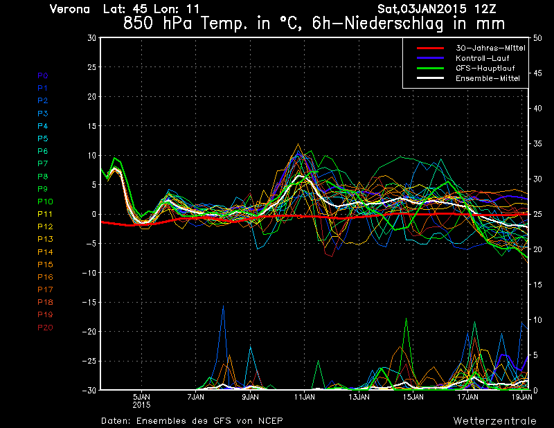Click the P20 ensemble member label
This screenshot has height=428, width=554.
(x=44, y=328)
